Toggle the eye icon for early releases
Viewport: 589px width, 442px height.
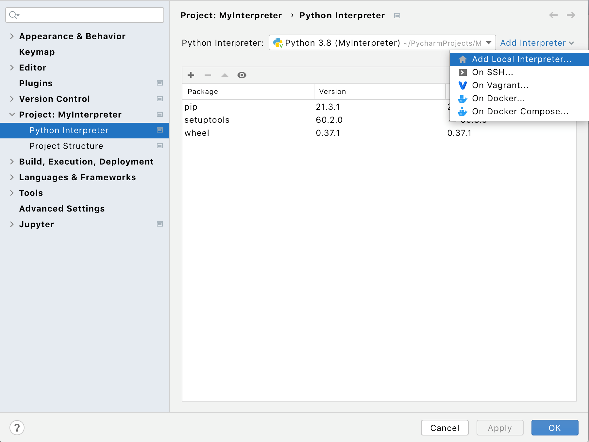pyautogui.click(x=242, y=75)
